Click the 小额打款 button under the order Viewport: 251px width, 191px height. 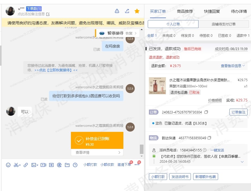click(x=158, y=177)
